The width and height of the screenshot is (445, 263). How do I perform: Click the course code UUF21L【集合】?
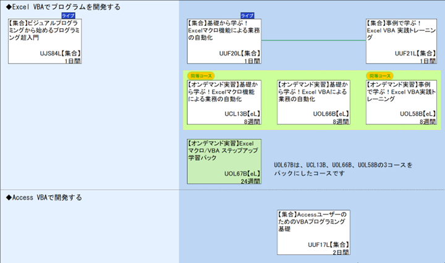(x=415, y=53)
